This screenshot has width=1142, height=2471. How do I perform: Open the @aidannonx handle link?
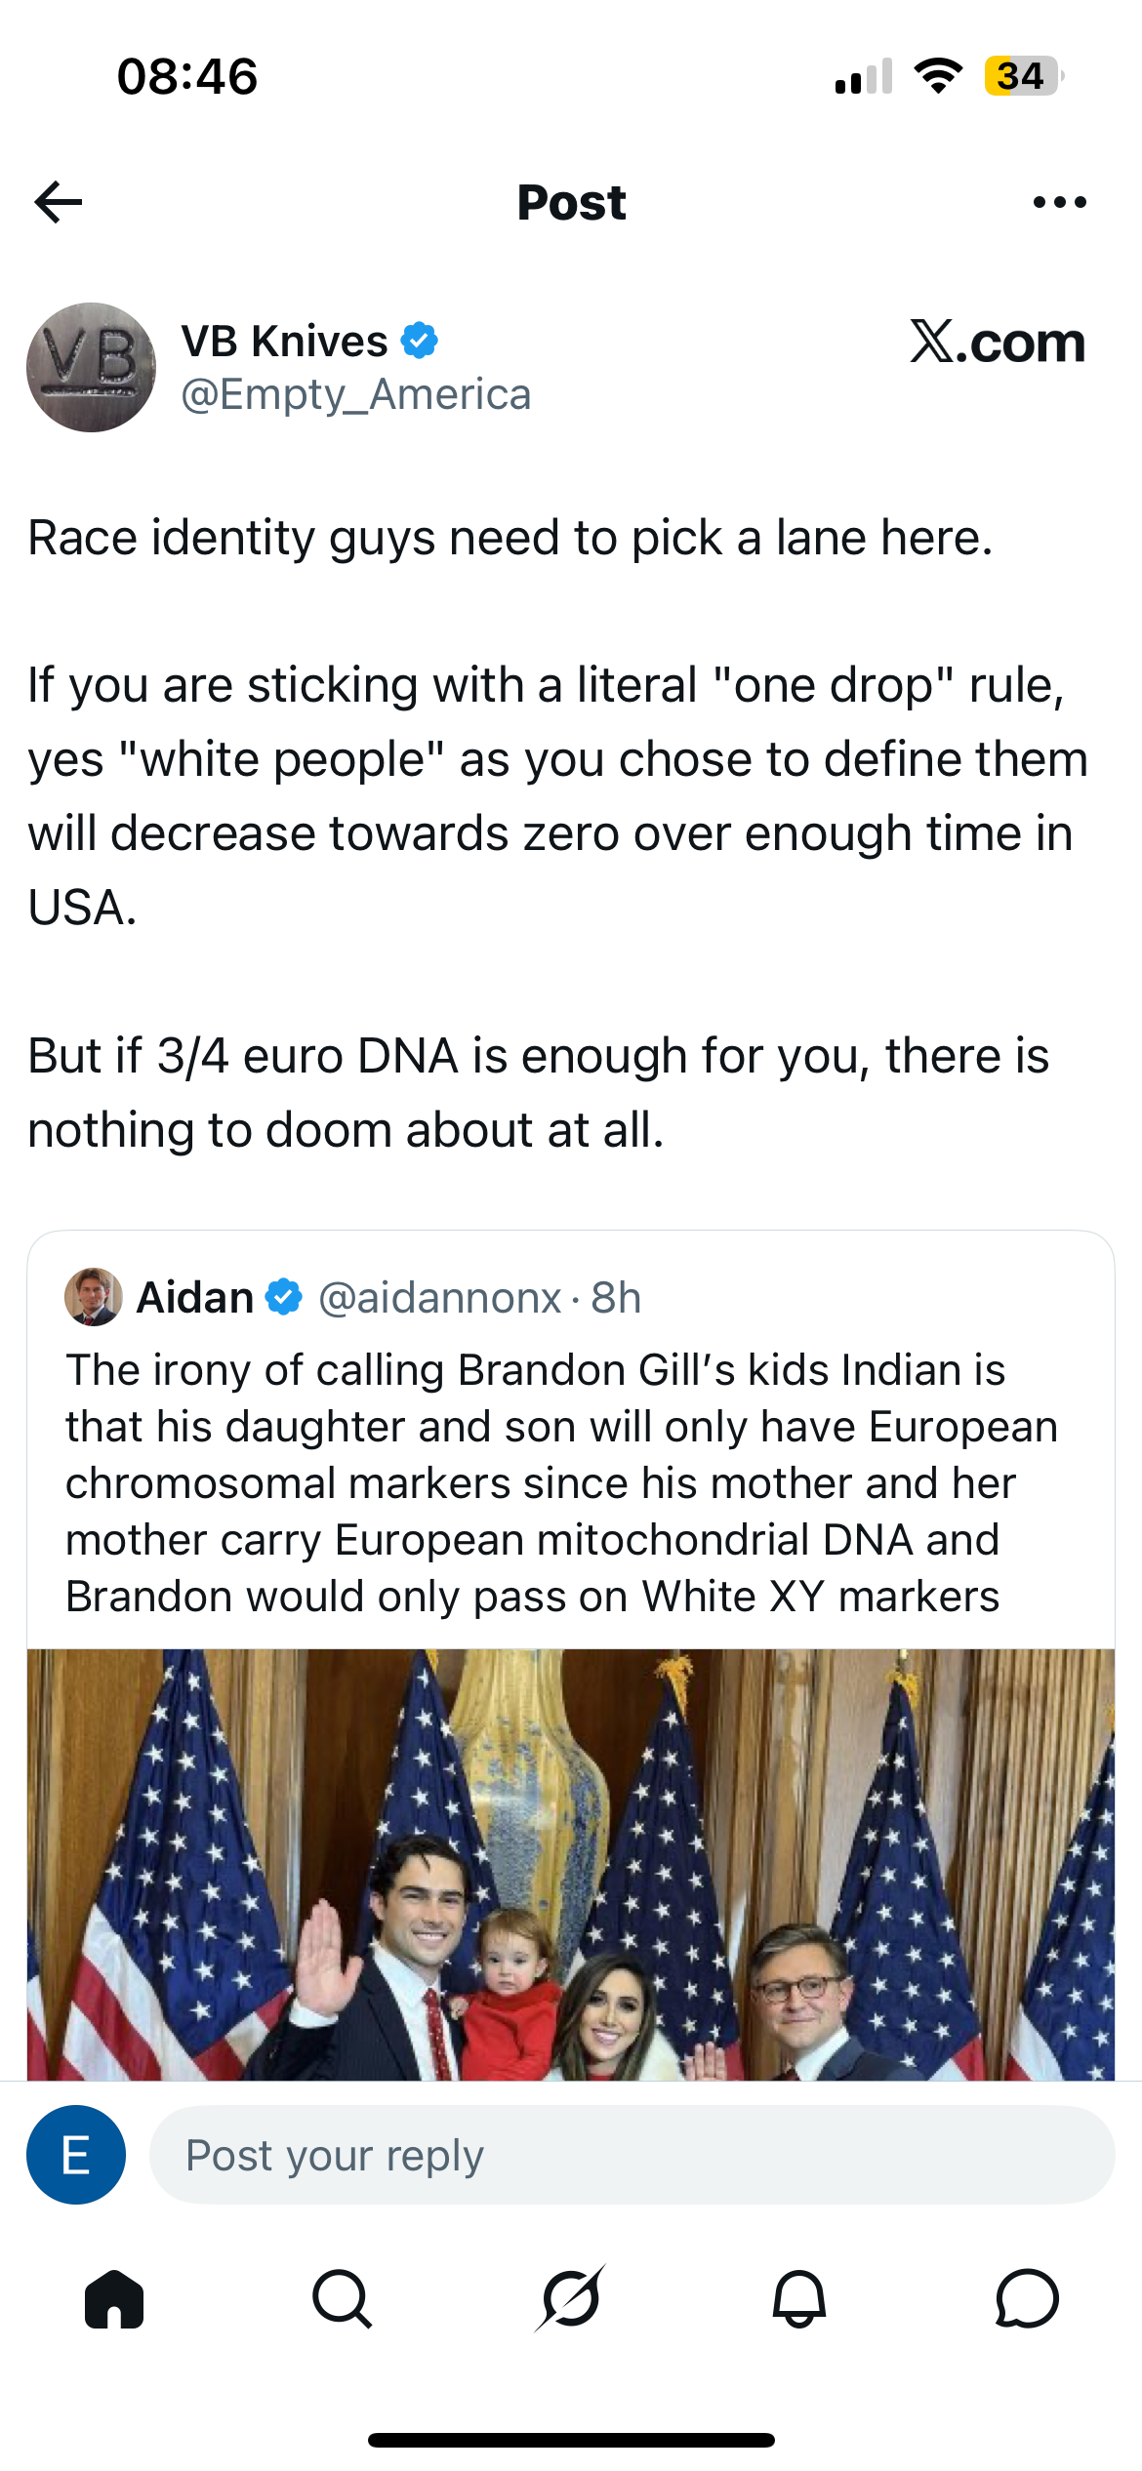pos(440,1298)
